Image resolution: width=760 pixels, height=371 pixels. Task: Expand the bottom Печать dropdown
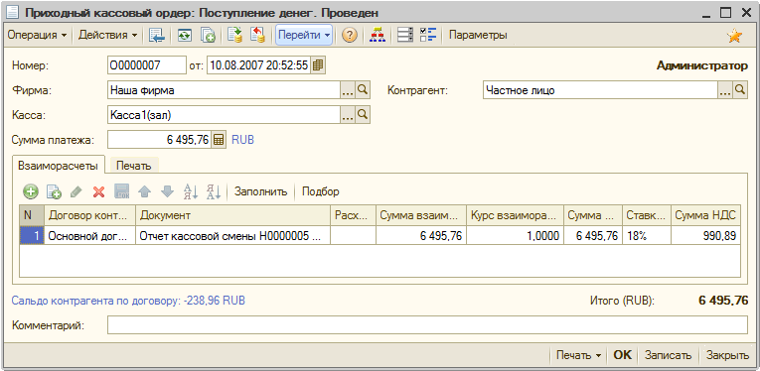[579, 355]
